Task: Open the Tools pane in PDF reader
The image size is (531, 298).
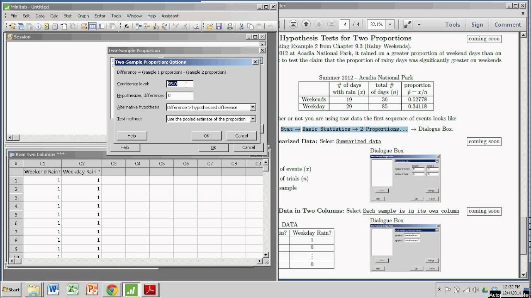Action: click(x=452, y=24)
